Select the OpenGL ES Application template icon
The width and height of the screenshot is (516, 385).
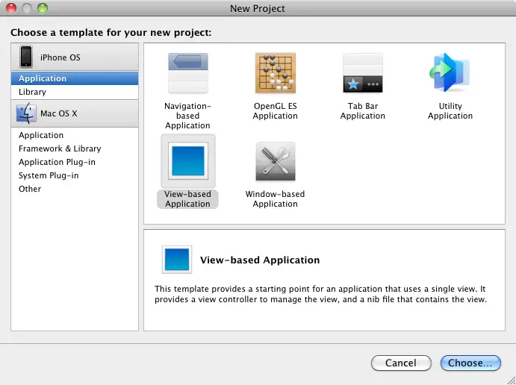[276, 73]
